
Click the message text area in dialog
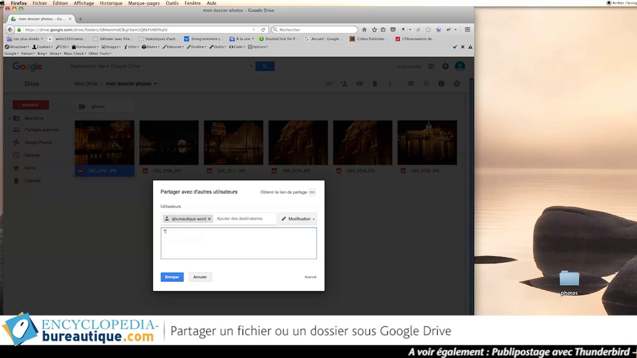(x=239, y=243)
